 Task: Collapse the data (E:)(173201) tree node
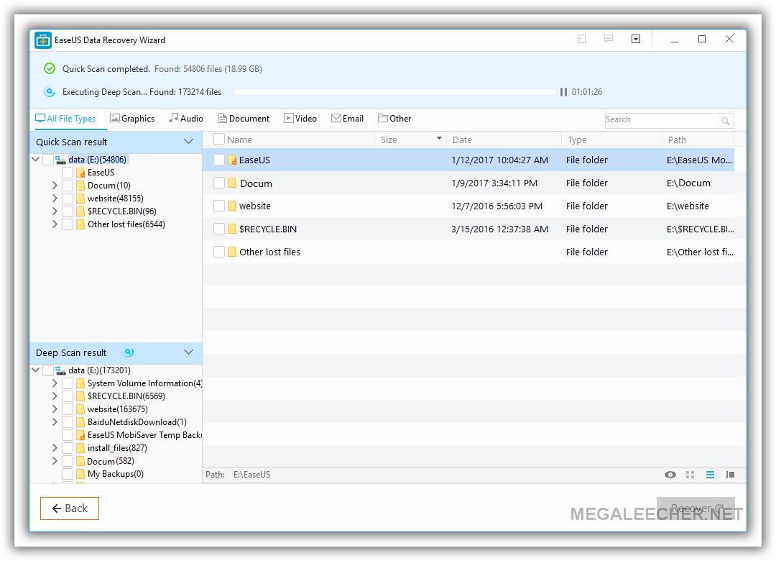tap(36, 370)
